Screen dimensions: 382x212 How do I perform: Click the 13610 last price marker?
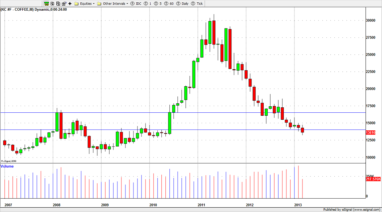pos(371,133)
